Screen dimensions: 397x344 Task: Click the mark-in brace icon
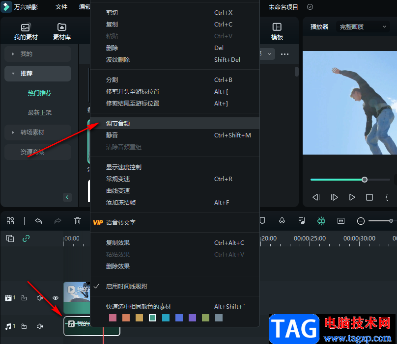pos(387,197)
